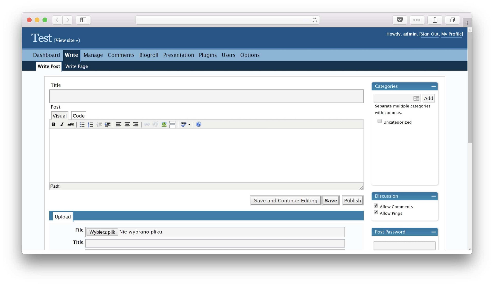
Task: Open the Options menu
Action: click(250, 55)
